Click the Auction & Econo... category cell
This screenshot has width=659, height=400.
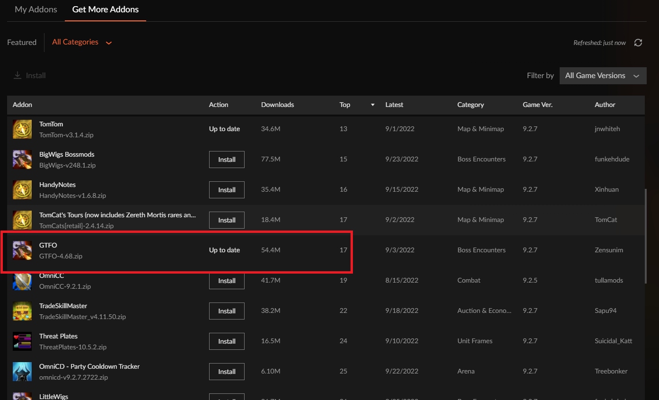pos(484,311)
